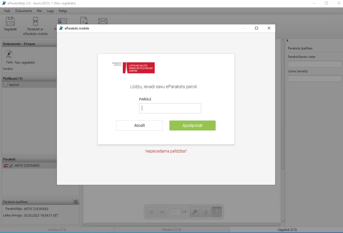This screenshot has width=343, height=233.
Task: Click the Parakstīt ar eParaksts mobile icon
Action: 35,21
